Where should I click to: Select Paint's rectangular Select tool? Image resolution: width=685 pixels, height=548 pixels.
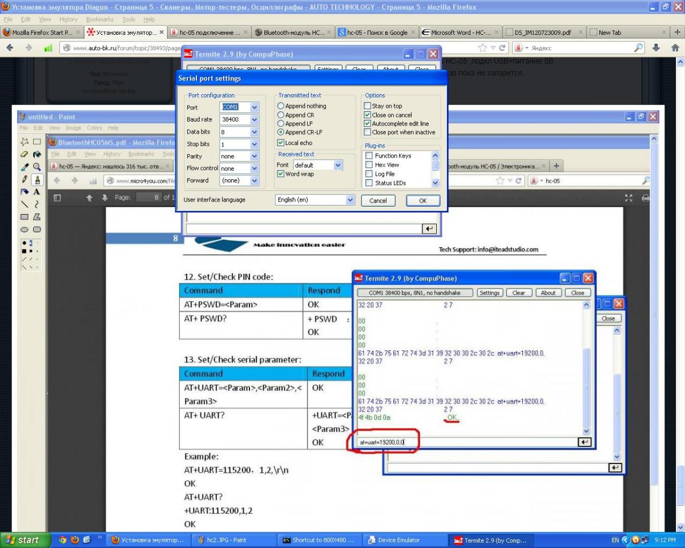[37, 142]
